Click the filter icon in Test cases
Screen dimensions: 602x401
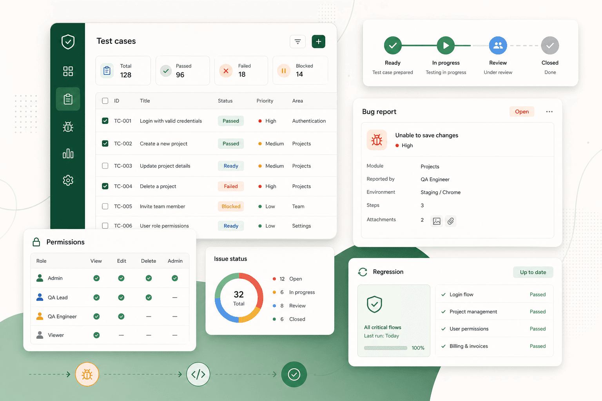[298, 42]
